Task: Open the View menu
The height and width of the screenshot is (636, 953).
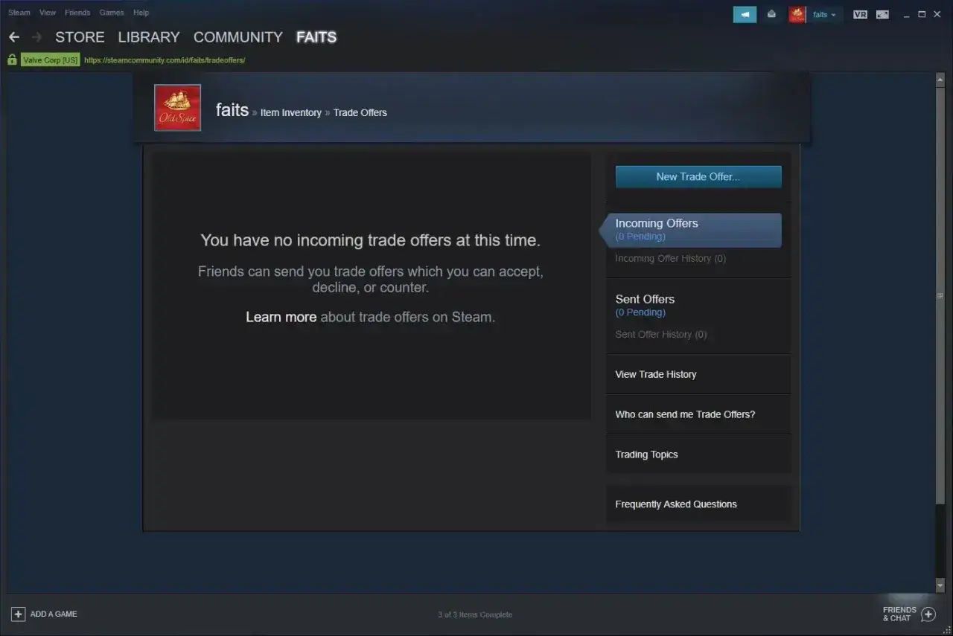Action: [x=48, y=13]
